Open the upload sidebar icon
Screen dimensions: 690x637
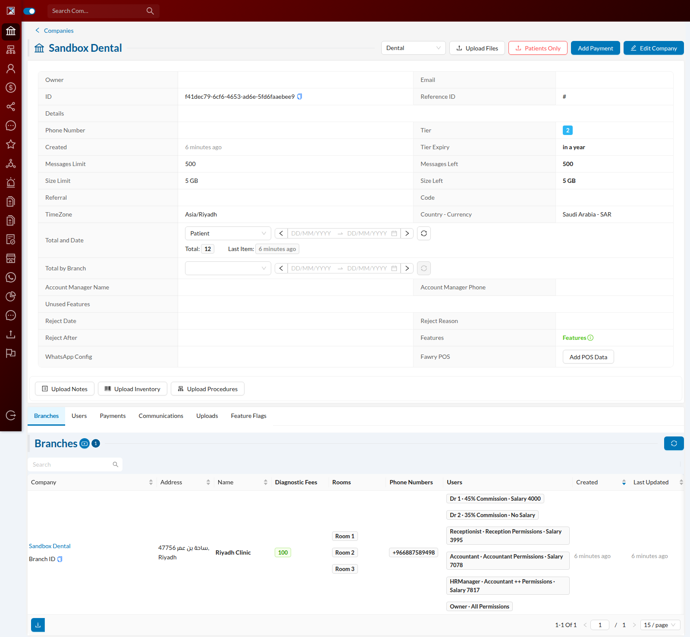(x=11, y=334)
